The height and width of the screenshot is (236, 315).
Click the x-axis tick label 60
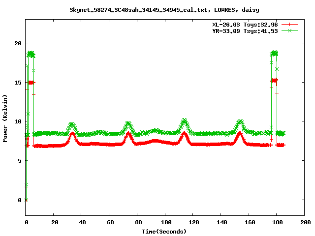(110, 222)
